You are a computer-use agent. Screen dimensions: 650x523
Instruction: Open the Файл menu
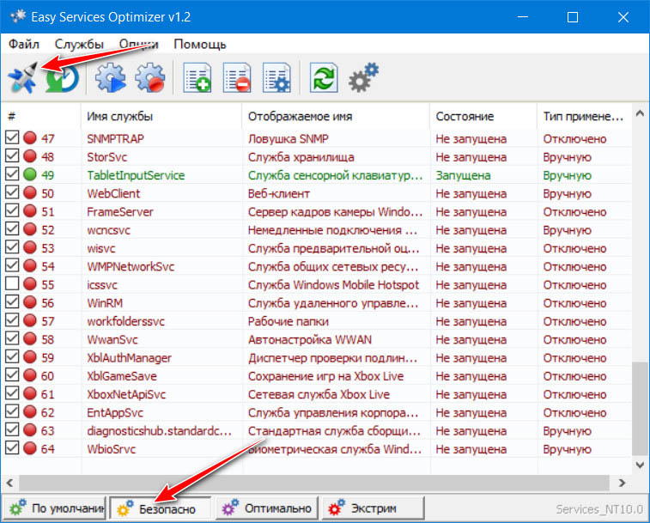(x=24, y=44)
